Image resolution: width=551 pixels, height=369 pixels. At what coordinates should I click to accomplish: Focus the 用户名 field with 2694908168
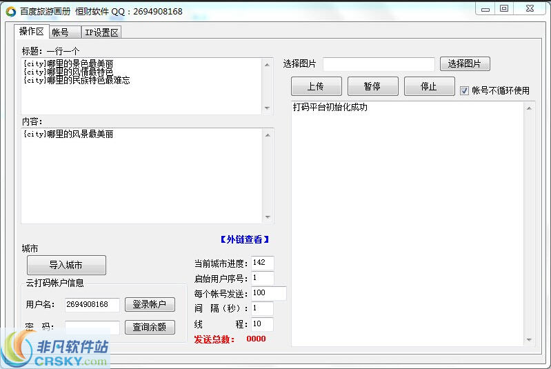click(x=92, y=304)
